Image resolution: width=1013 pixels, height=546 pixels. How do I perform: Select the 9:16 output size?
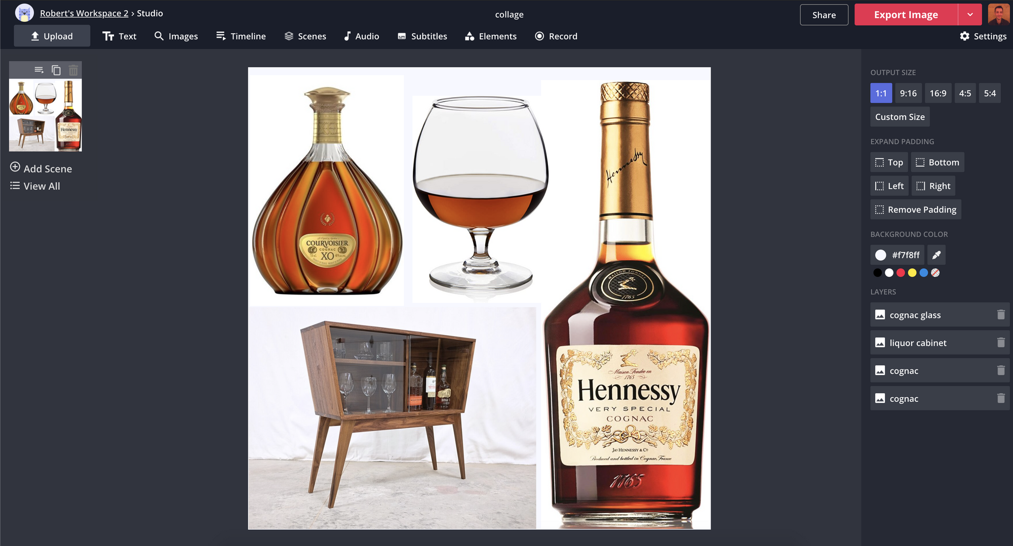908,93
